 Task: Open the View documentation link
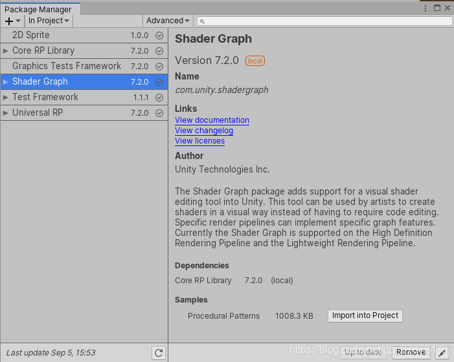coord(212,120)
